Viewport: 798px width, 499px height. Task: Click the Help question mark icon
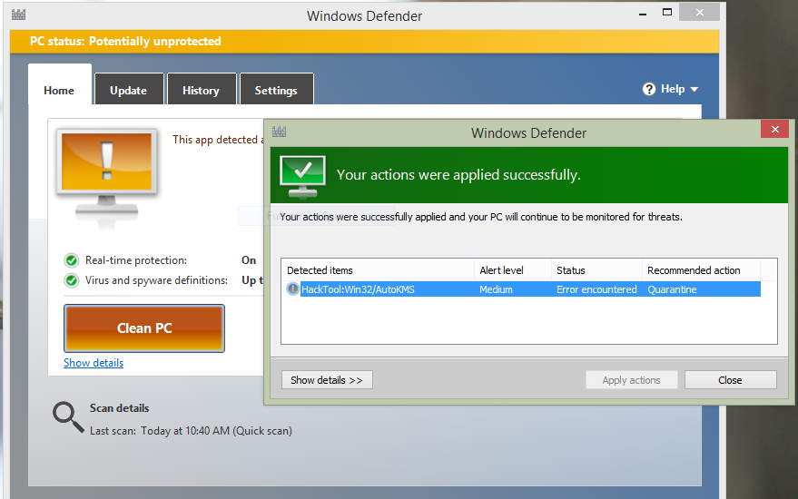tap(649, 89)
